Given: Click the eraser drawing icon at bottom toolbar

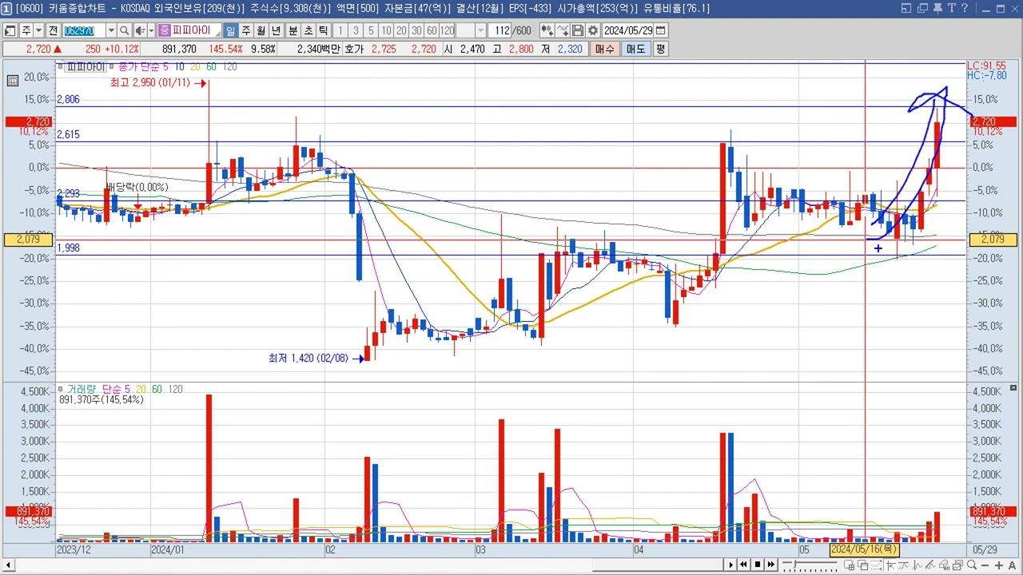Looking at the screenshot, I should pyautogui.click(x=944, y=565).
